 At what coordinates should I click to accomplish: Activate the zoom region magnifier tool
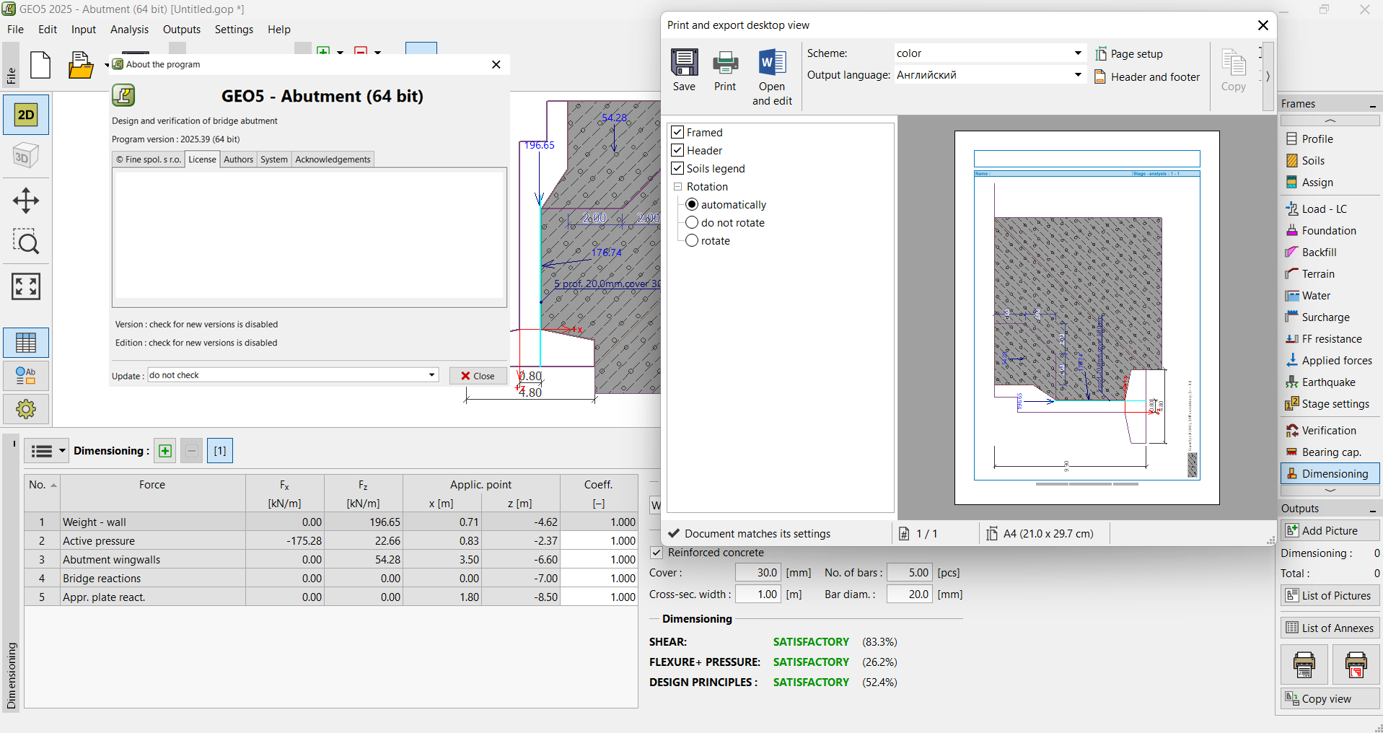(x=26, y=242)
